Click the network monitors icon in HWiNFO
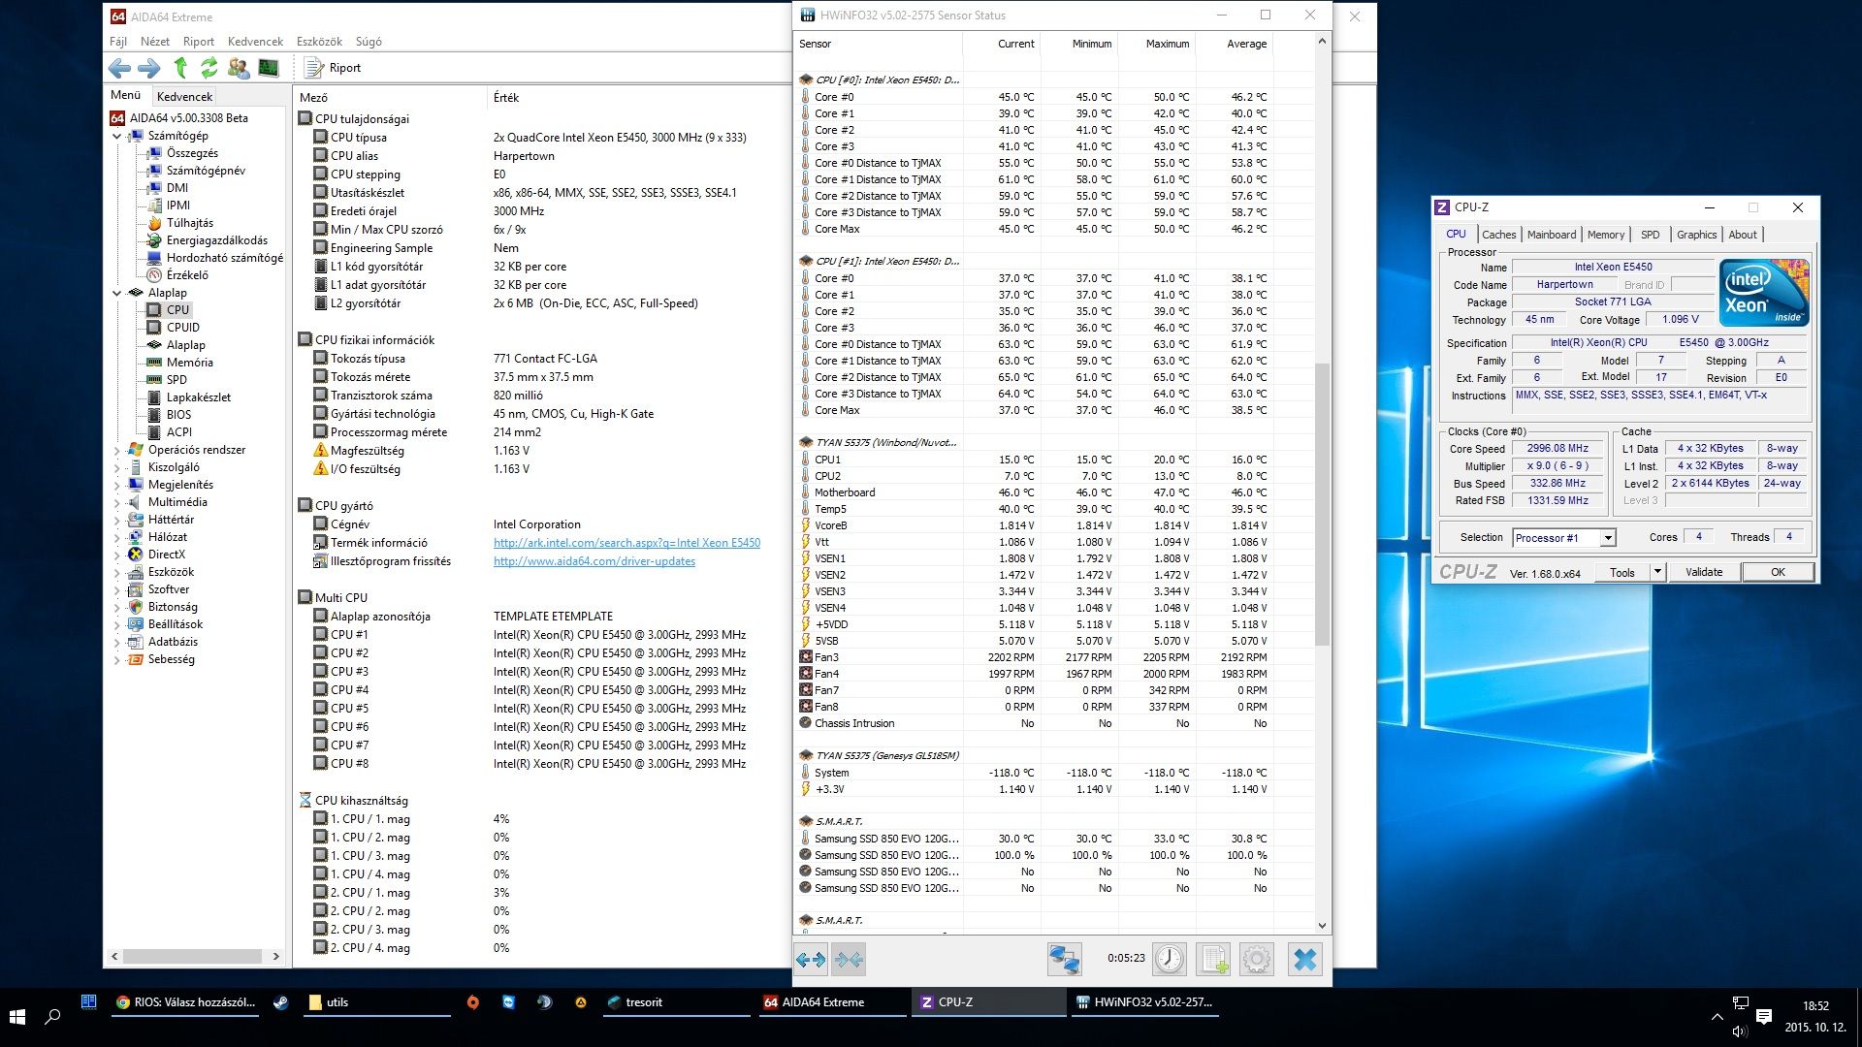 point(1064,960)
